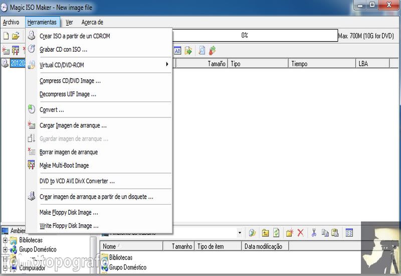The height and width of the screenshot is (276, 401).
Task: Click the load boot image toolbar icon
Action: tap(6, 51)
